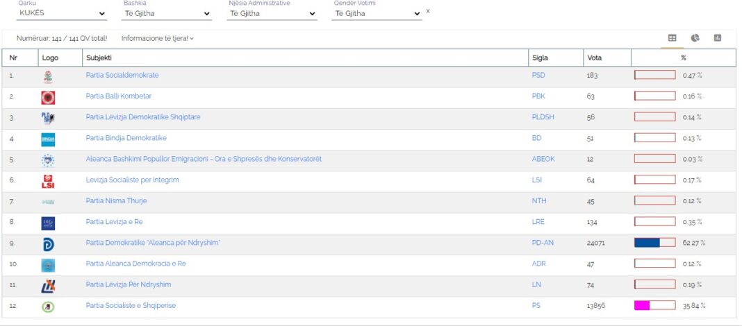
Task: Open the Partia Lëvizja Demokratike Shqiptare link
Action: (143, 117)
